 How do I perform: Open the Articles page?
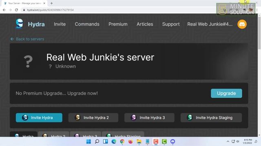coord(145,24)
